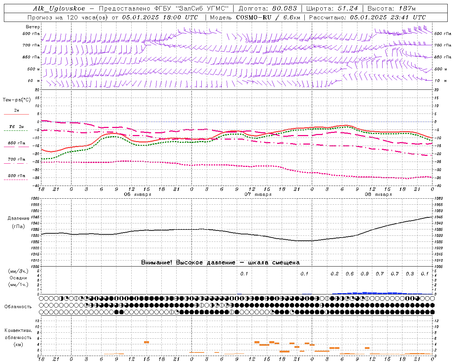Select the dash-dot 700 гПа temperature legend line
Screen dimensions: 453x362
tap(16, 163)
